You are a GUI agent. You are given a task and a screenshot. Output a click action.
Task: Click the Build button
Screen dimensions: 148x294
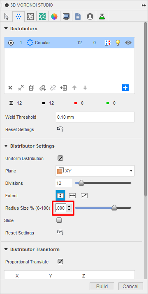pyautogui.click(x=102, y=287)
